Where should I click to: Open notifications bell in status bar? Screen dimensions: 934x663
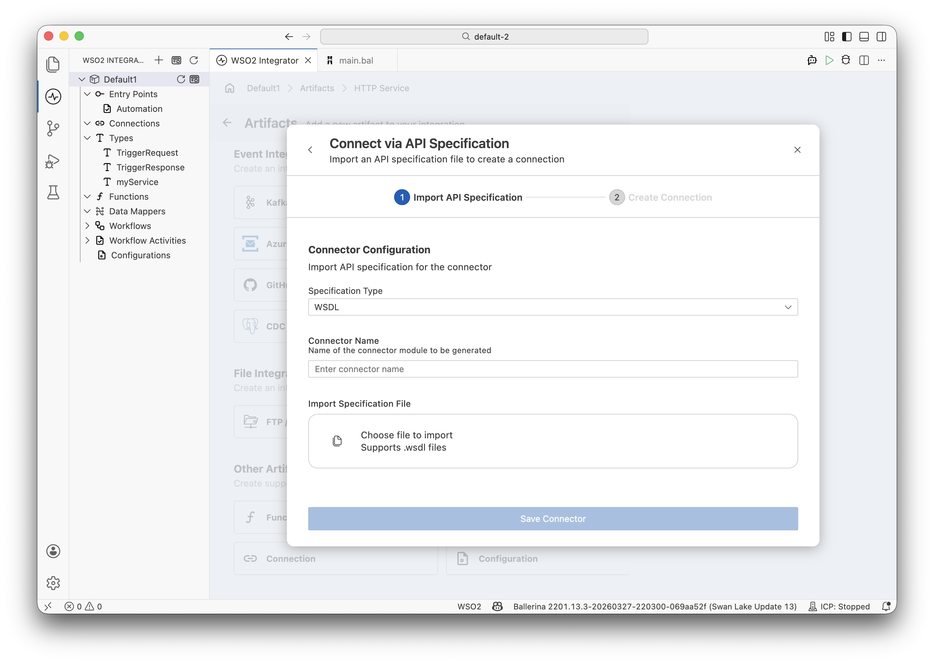coord(886,607)
